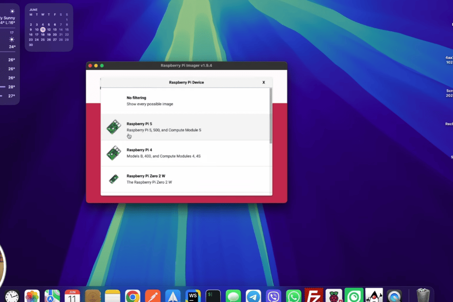Launch WebStorm (WS) from the dock
The width and height of the screenshot is (453, 302).
point(193,296)
